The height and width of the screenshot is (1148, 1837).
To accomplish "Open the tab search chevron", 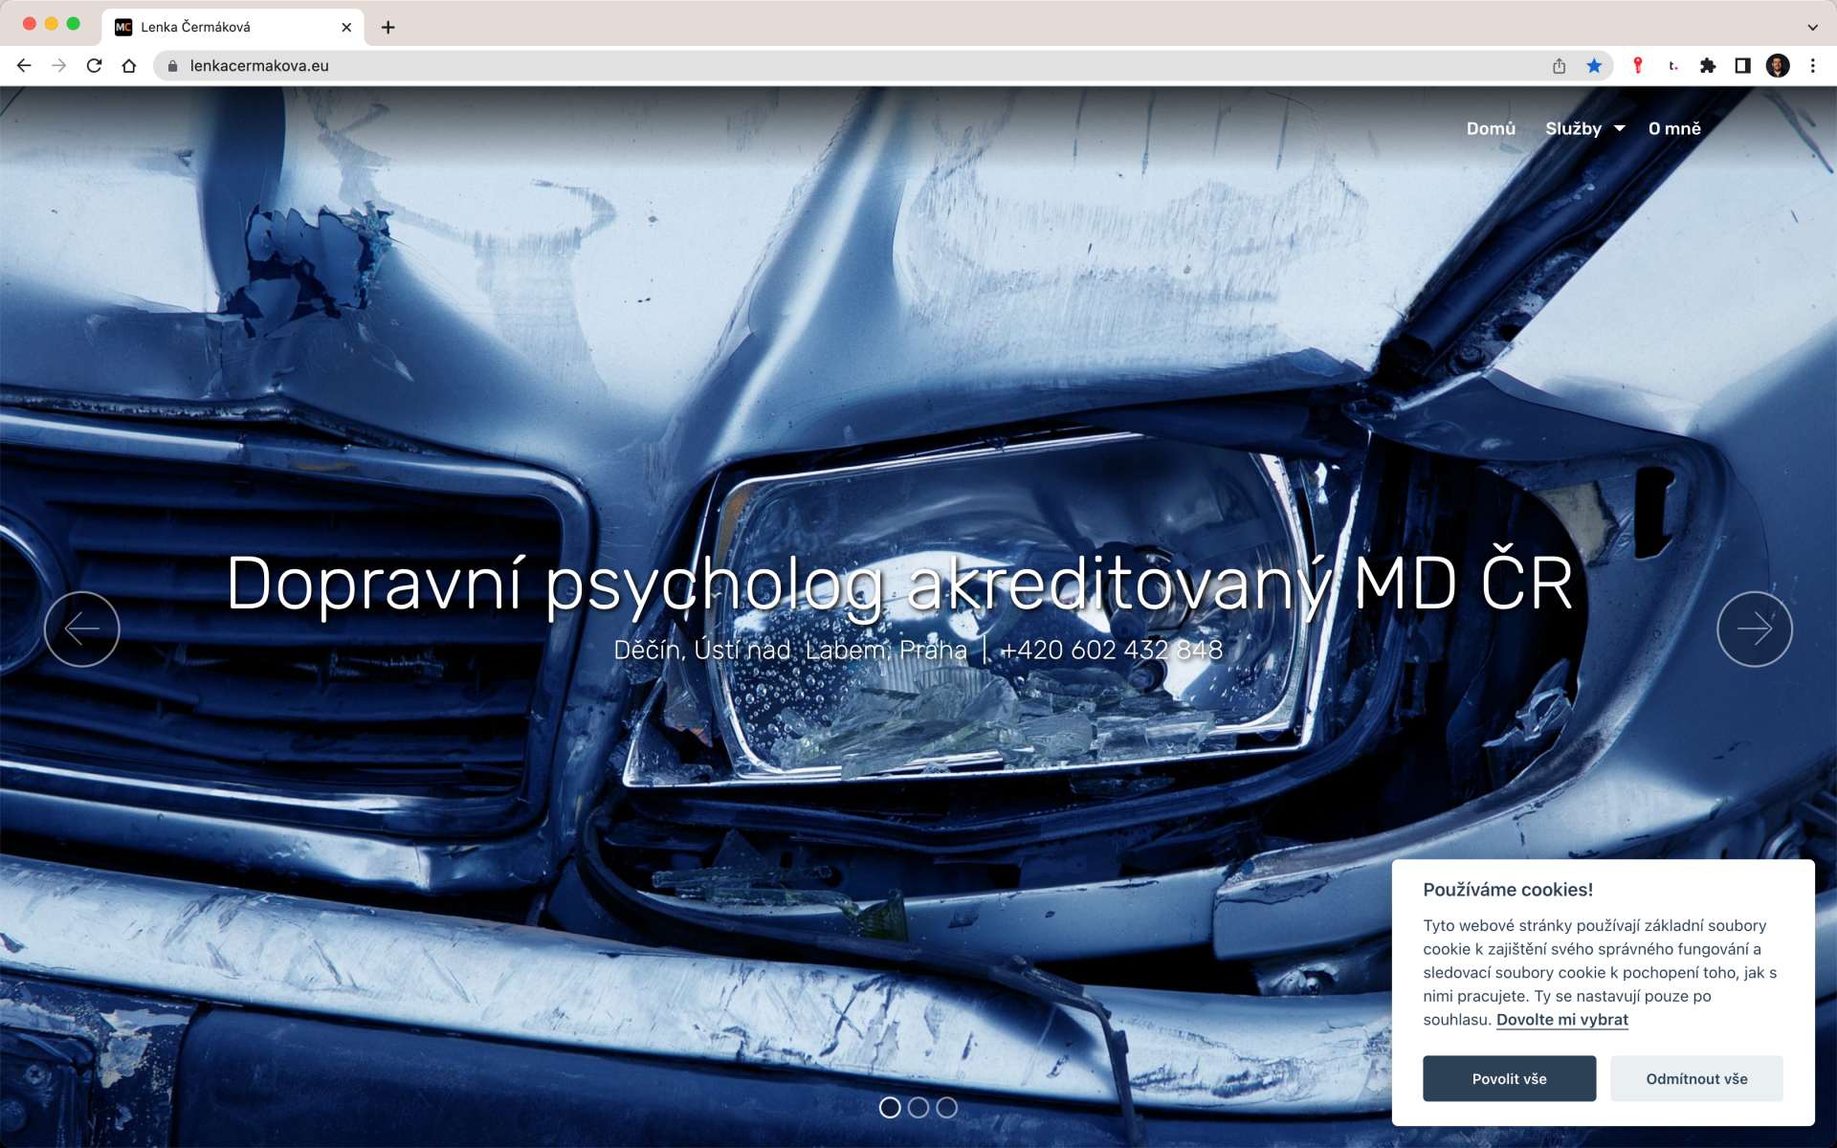I will point(1812,27).
